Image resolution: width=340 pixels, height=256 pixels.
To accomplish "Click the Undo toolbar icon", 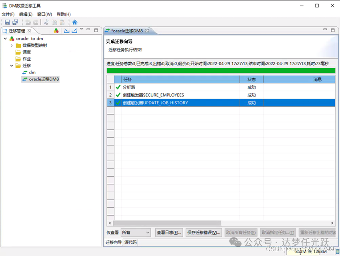I will pyautogui.click(x=28, y=22).
